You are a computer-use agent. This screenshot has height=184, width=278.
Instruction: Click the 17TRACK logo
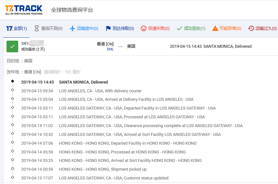[23, 10]
